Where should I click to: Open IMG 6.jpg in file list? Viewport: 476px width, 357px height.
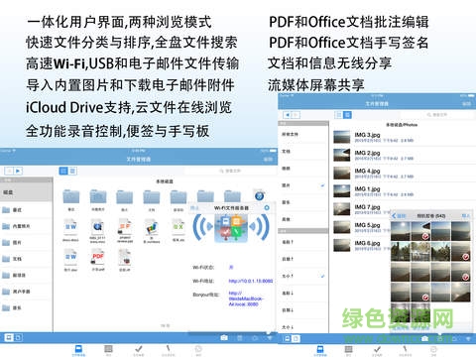(362, 245)
